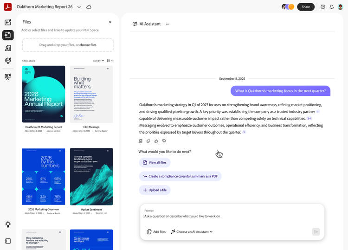Click citation marker 2-4 in the response
348x250 pixels.
[309, 118]
